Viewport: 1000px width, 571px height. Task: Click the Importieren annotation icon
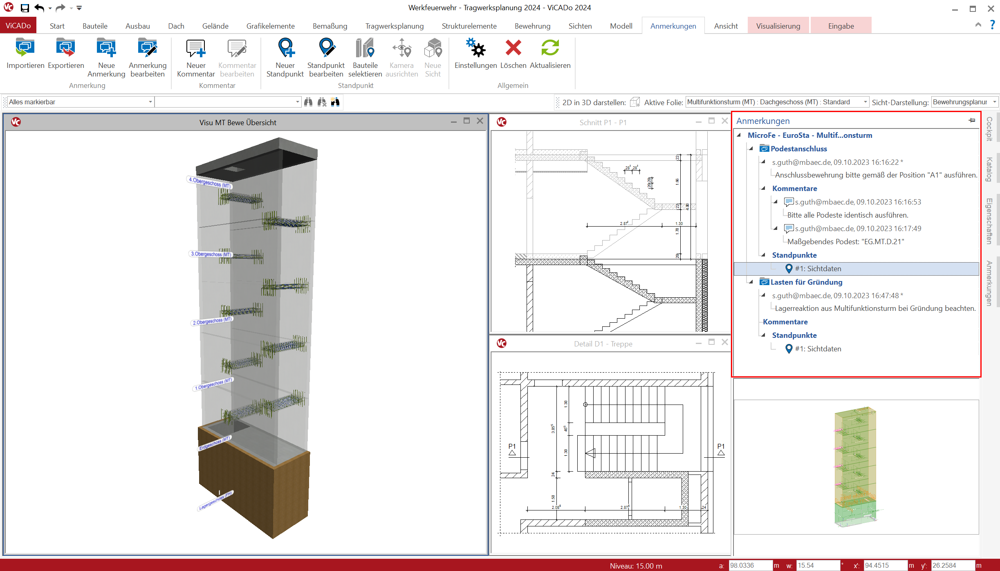(x=25, y=48)
